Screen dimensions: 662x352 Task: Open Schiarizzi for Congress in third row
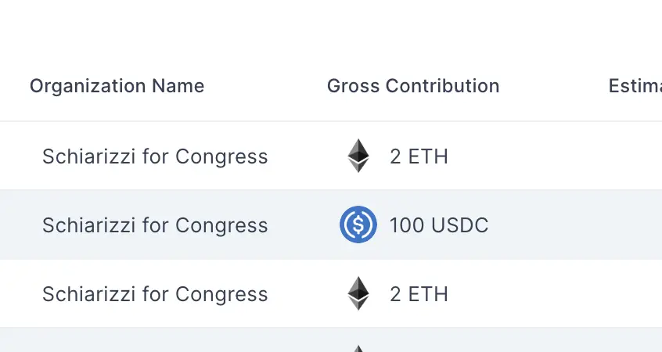coord(155,294)
